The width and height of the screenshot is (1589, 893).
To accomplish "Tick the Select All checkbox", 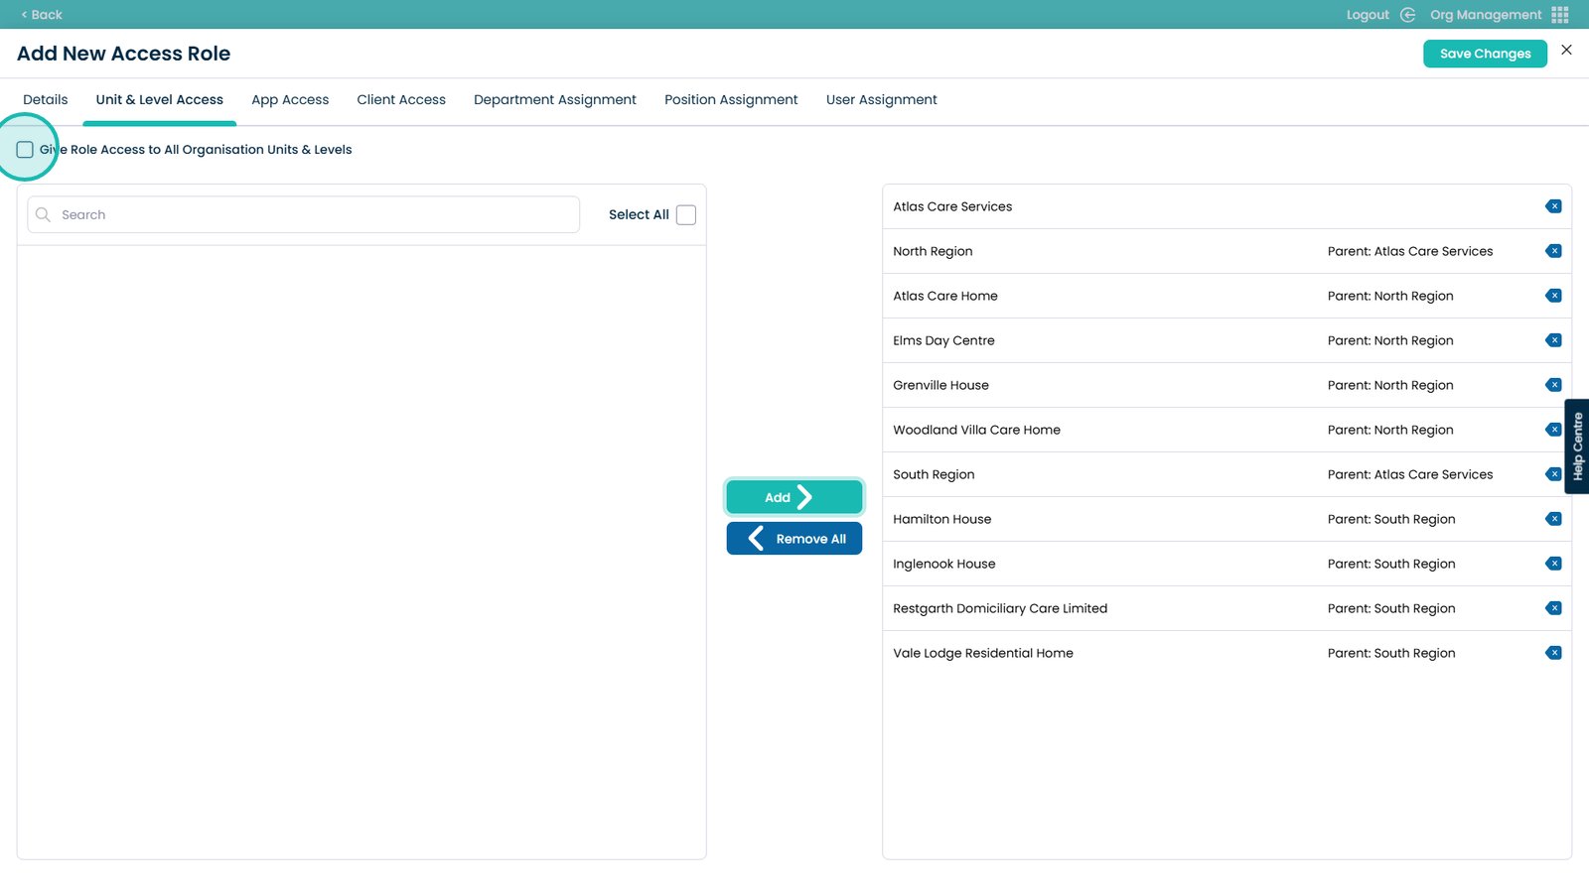I will [x=686, y=214].
